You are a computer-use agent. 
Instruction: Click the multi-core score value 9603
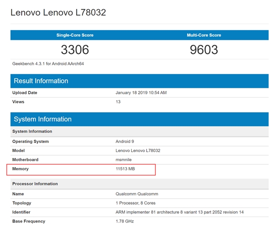[204, 49]
